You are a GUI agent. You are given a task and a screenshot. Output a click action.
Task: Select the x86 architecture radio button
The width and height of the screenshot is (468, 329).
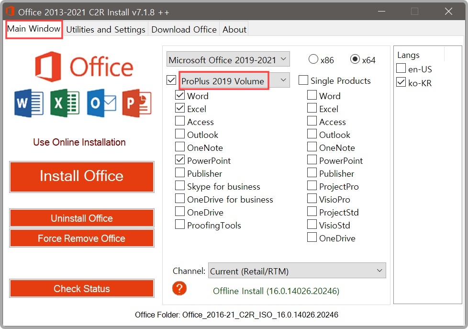(313, 59)
